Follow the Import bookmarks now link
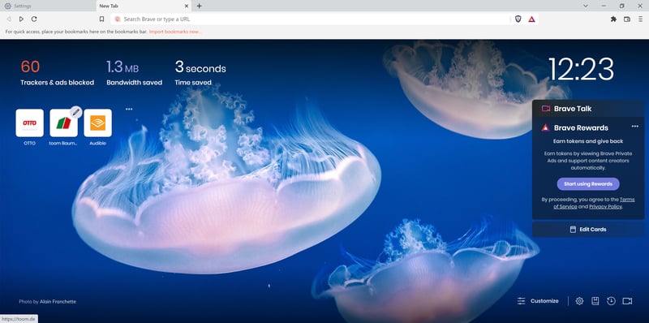 (174, 32)
